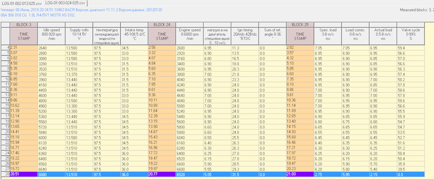Click the нагрузка на двигатель column header
Image resolution: width=434 pixels, height=179 pixels.
point(217,36)
